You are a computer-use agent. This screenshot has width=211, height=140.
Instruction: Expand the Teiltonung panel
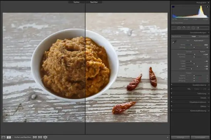click(208, 93)
